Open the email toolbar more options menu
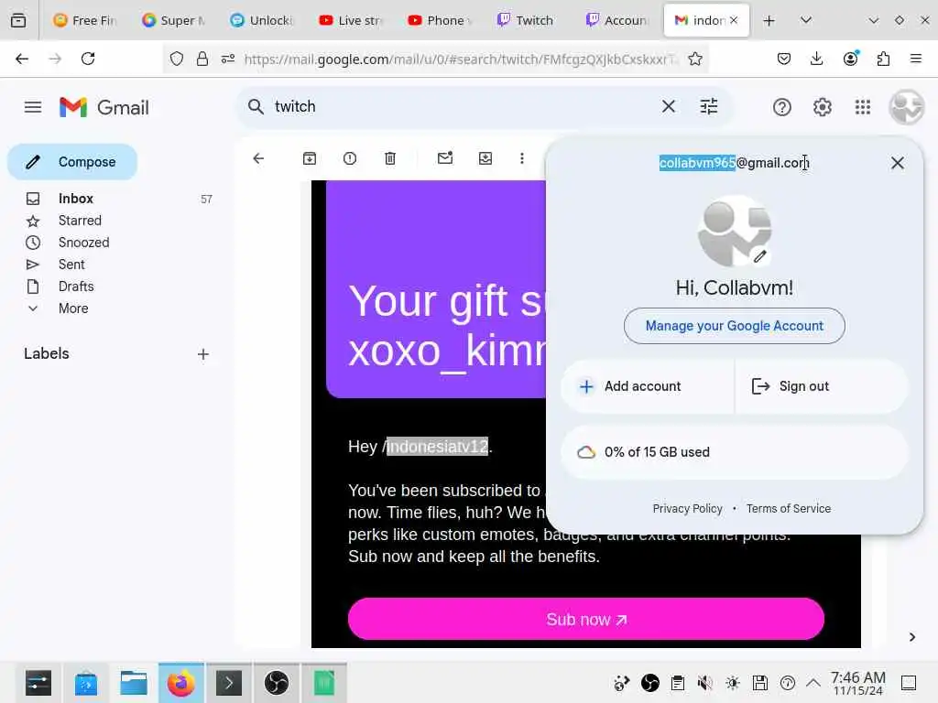This screenshot has width=938, height=703. pyautogui.click(x=521, y=158)
